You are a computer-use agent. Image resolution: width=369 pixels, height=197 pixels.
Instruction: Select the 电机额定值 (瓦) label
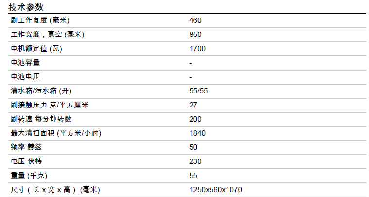click(36, 49)
